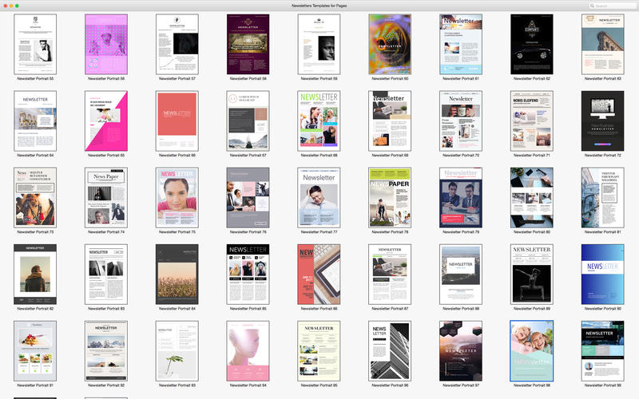639x399 pixels.
Task: Choose magenta diagonal Newsletter Portrait 65 thumbnail
Action: click(x=106, y=121)
